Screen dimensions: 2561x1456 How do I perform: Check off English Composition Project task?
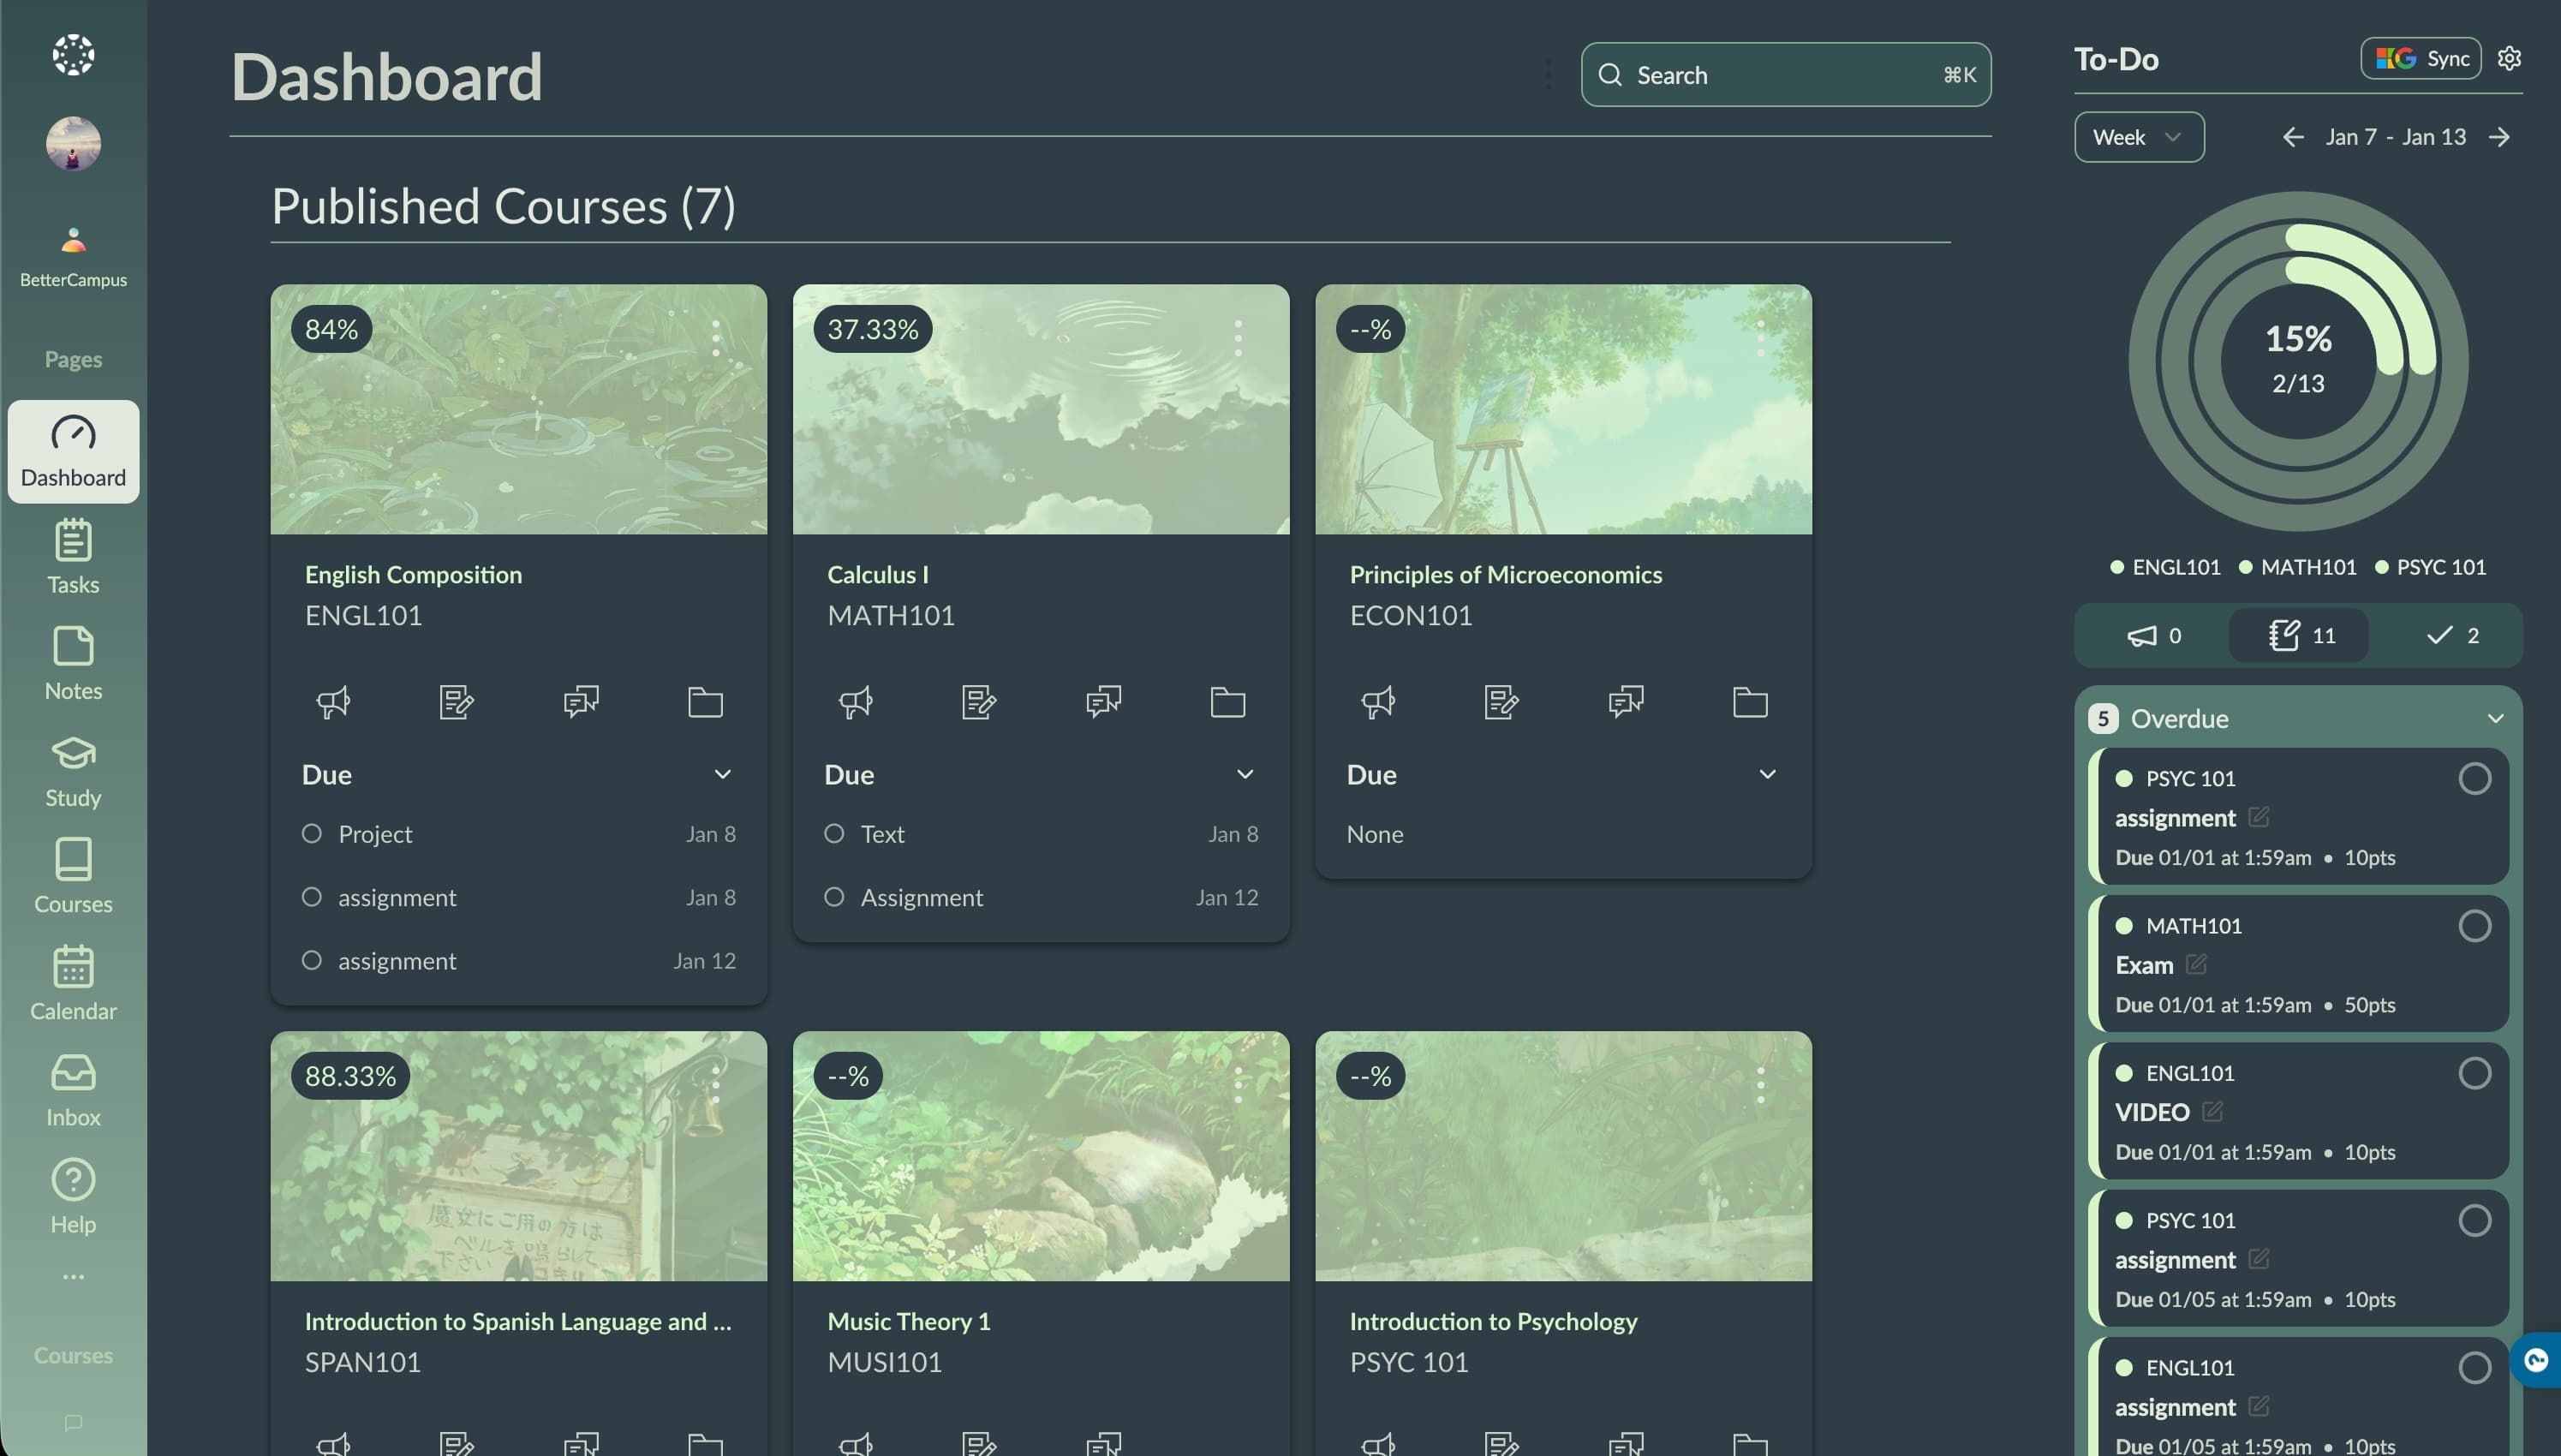312,833
